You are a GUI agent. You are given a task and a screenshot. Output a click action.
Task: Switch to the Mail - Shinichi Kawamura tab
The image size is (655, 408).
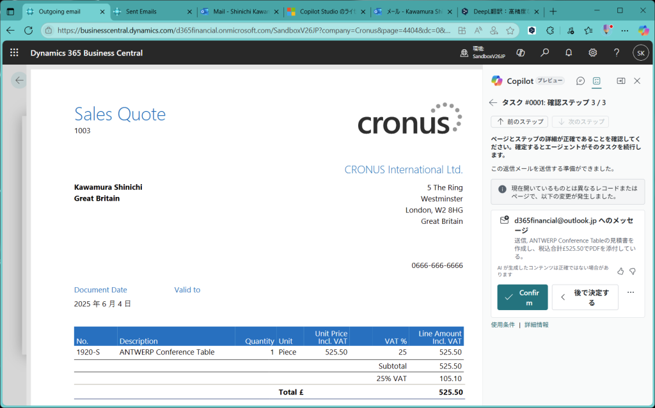click(241, 12)
